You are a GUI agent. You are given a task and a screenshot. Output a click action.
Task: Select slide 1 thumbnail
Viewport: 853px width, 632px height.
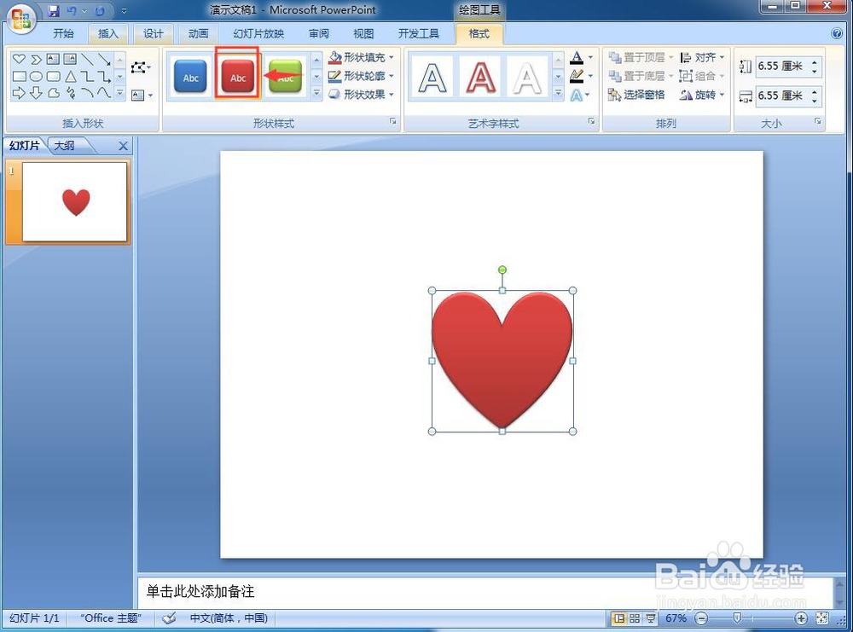(x=74, y=202)
